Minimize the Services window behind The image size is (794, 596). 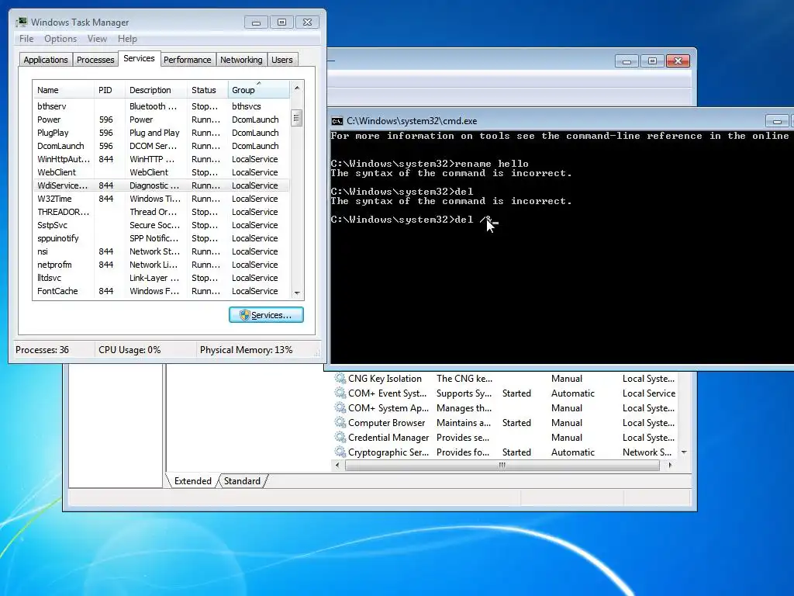[x=627, y=61]
